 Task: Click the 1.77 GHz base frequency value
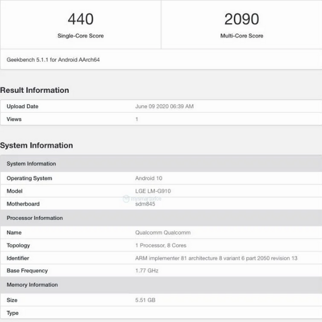tap(148, 271)
